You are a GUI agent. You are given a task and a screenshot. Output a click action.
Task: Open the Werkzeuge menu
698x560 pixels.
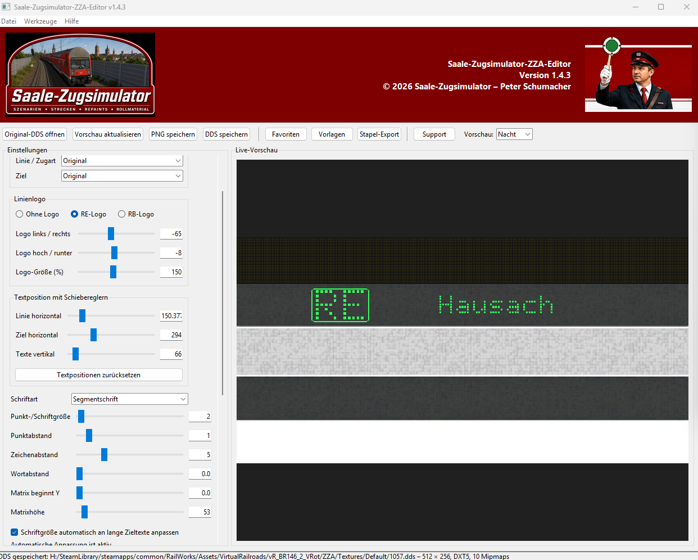pos(40,21)
